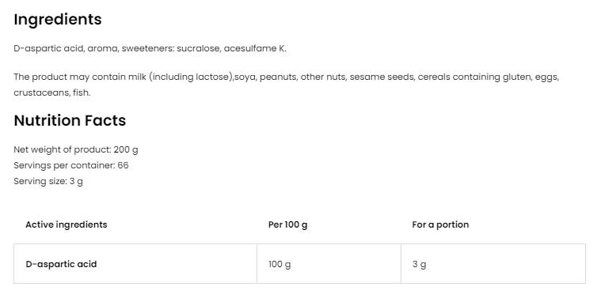601x298 pixels.
Task: Click the allergen warning paragraph about milk
Action: point(287,85)
